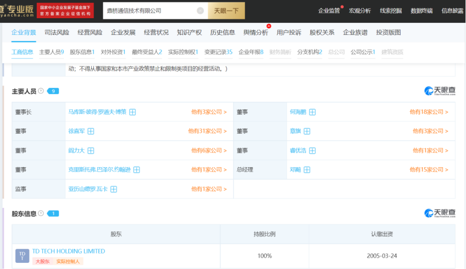Switch to the 司法风险 tab
This screenshot has height=269, width=466.
[57, 32]
